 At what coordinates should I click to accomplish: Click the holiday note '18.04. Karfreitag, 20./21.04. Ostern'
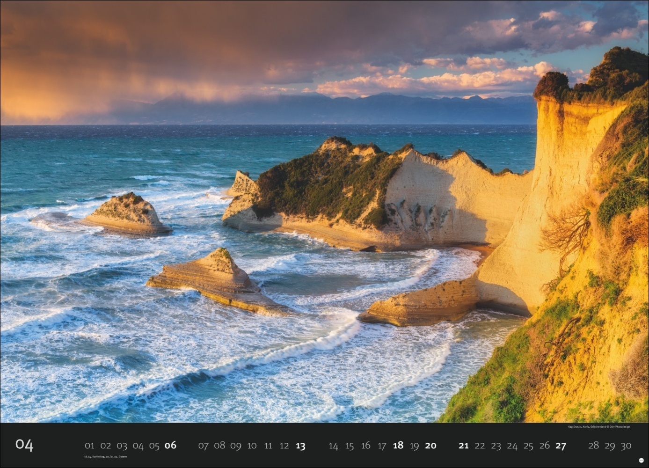click(x=105, y=457)
